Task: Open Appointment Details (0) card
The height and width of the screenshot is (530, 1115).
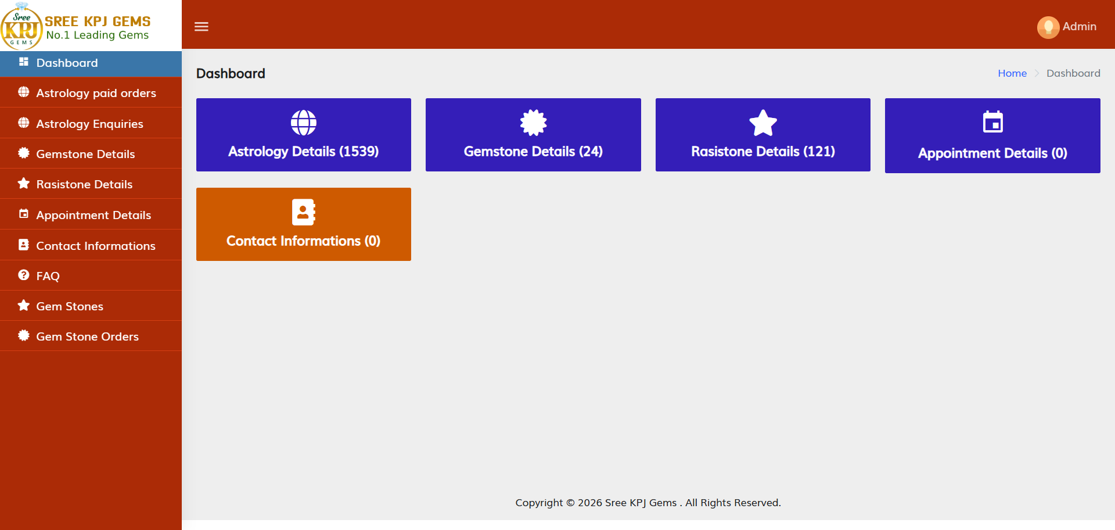Action: click(x=992, y=135)
